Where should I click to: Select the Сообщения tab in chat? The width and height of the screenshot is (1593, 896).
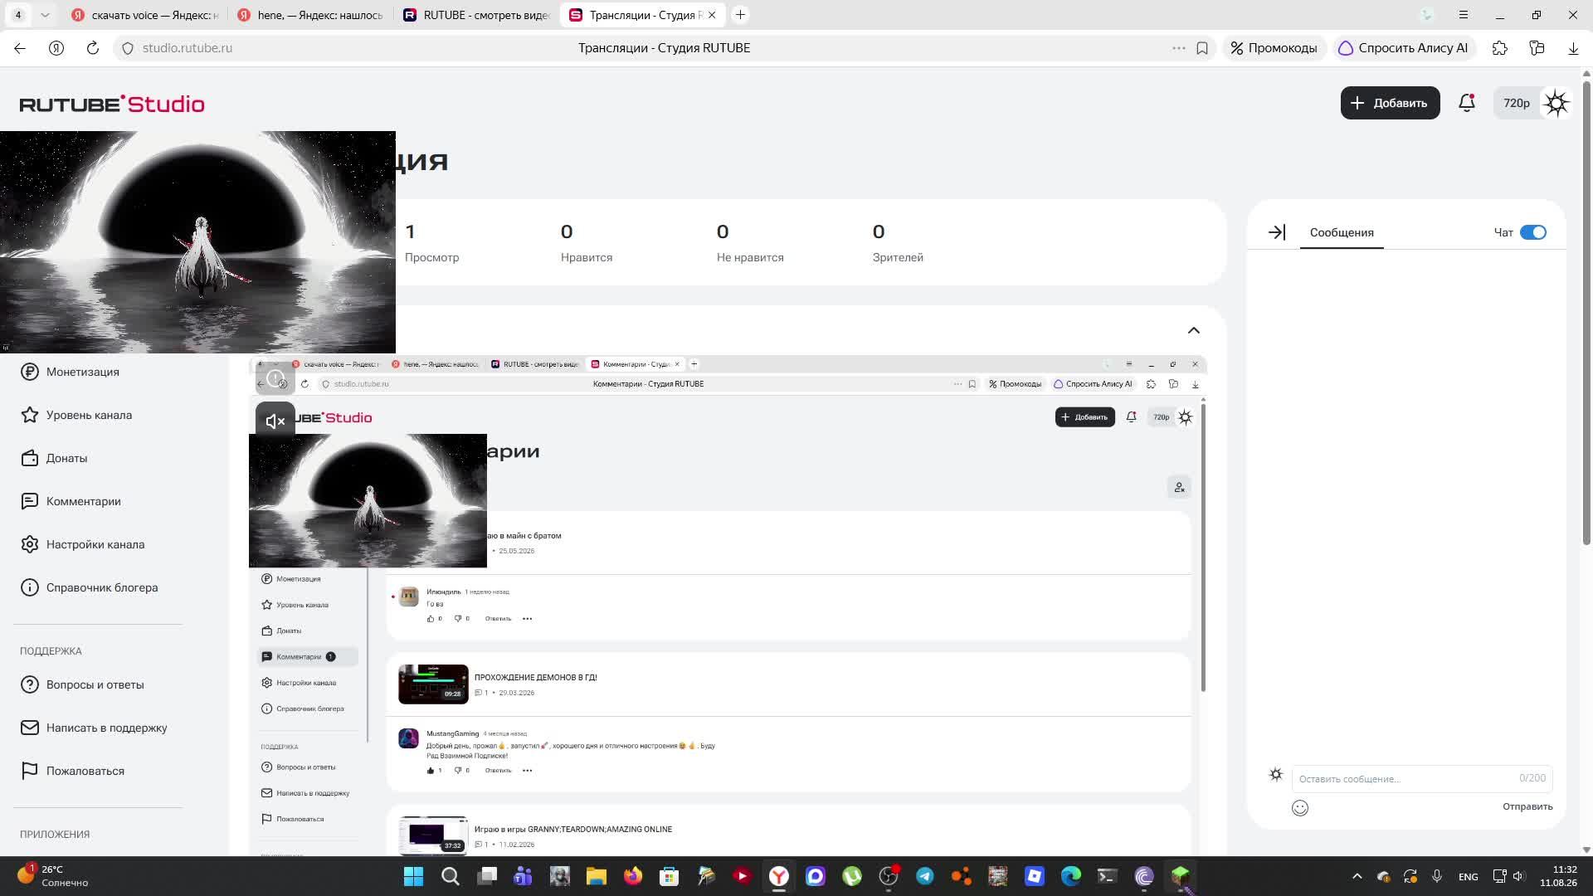pos(1342,233)
